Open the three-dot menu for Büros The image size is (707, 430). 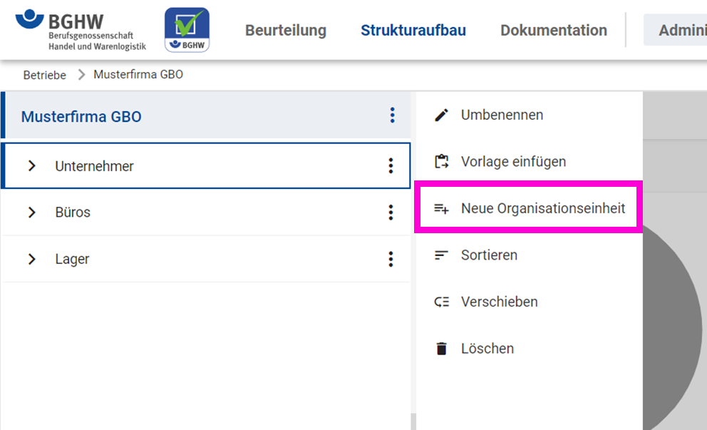point(391,213)
